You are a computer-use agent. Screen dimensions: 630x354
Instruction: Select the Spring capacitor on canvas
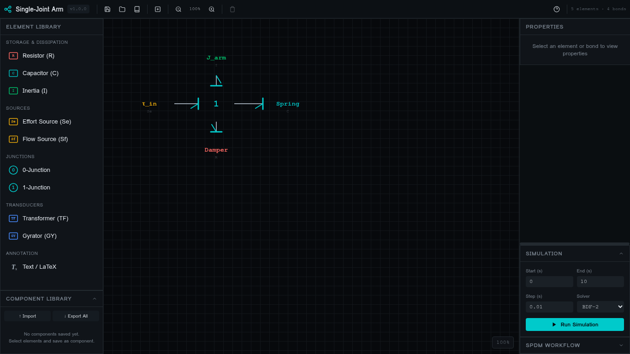point(288,104)
